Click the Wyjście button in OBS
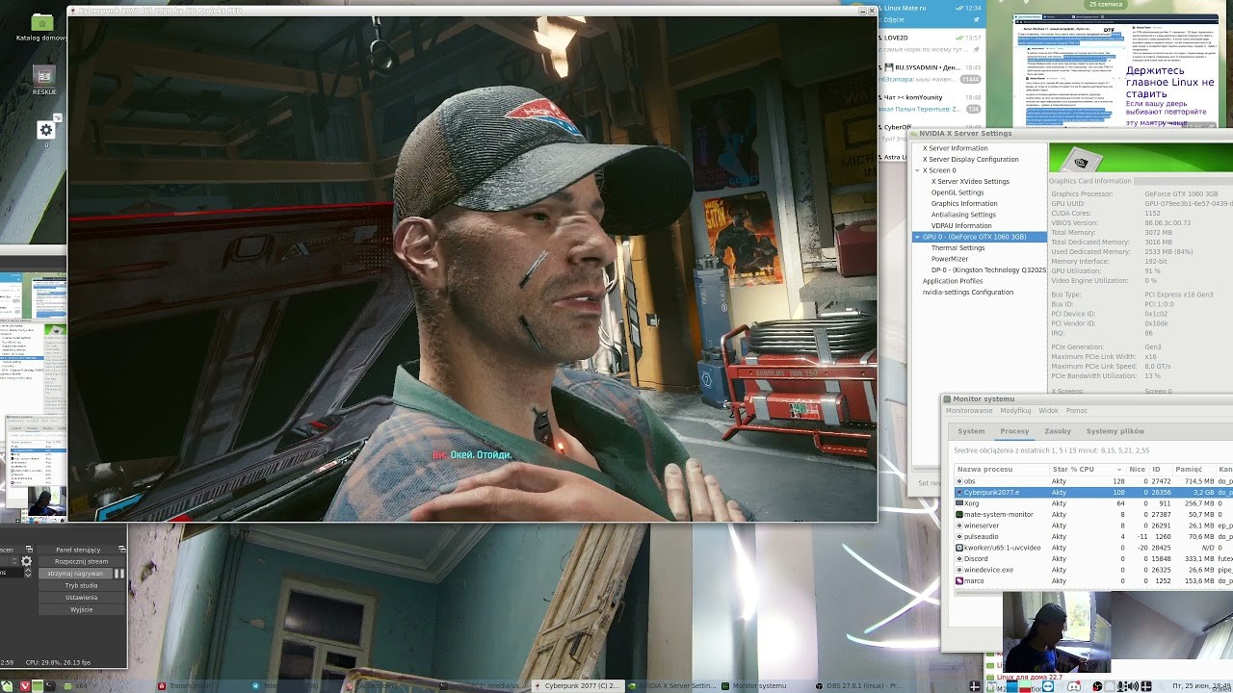The width and height of the screenshot is (1233, 693). (82, 609)
